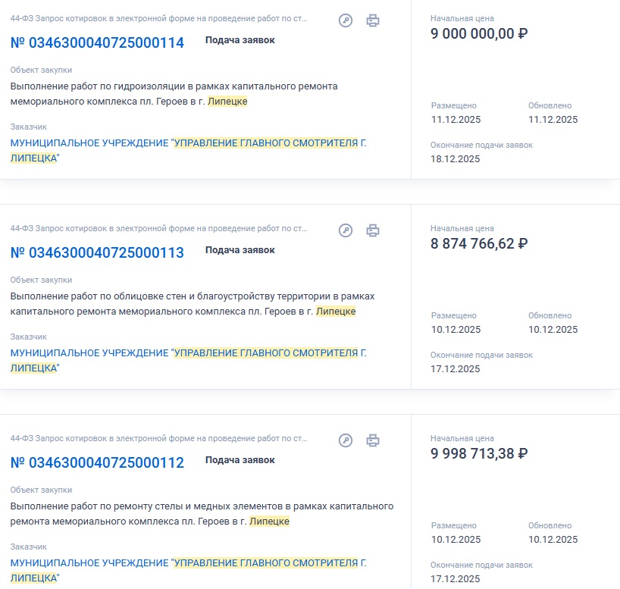Open procurement № 0346300040725000114
Screen dimensions: 620x589
click(x=97, y=42)
